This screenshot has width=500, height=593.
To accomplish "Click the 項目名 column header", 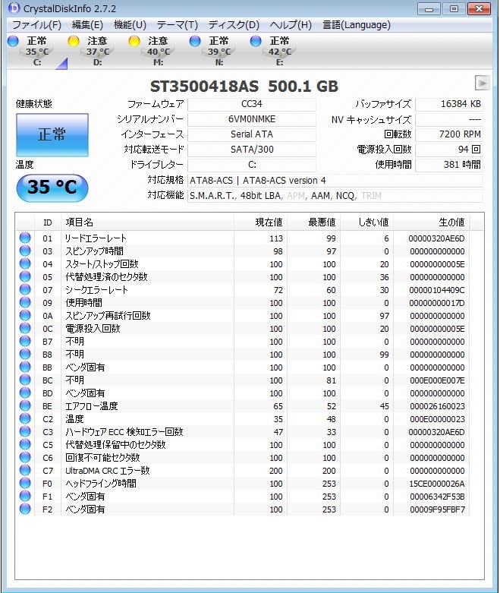I will (147, 222).
